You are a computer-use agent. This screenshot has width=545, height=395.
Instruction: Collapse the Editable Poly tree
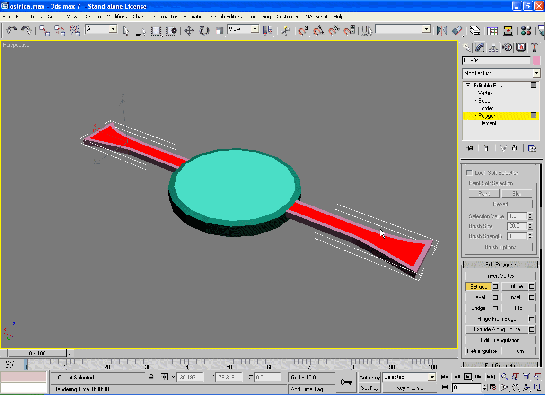point(468,86)
